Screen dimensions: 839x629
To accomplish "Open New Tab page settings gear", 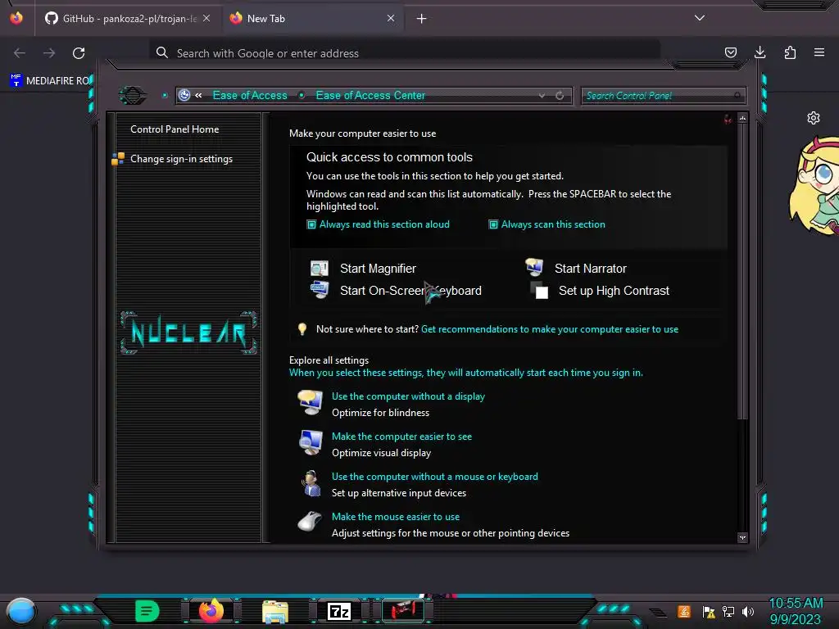I will pyautogui.click(x=814, y=118).
